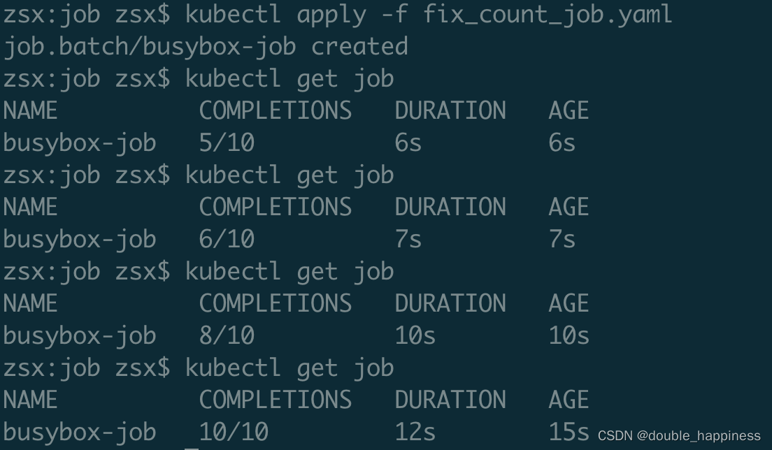
Task: Click the AGE header above 15s
Action: click(x=569, y=400)
